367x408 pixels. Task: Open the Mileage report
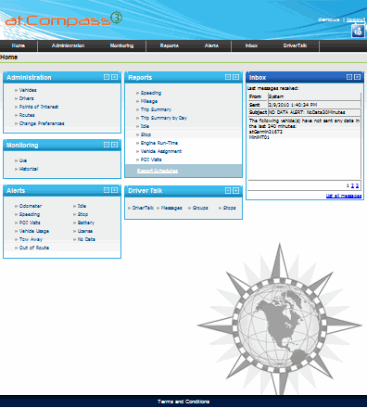(149, 101)
